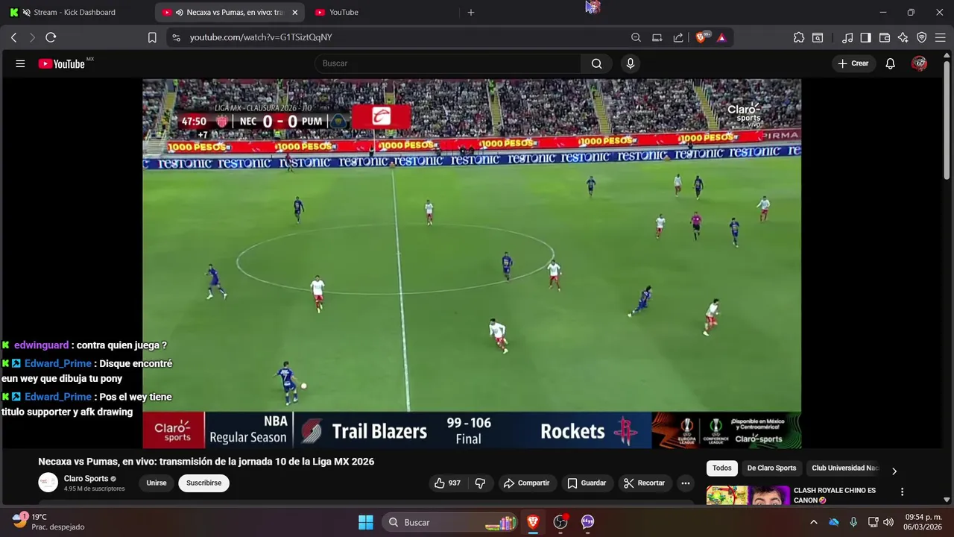954x537 pixels.
Task: Open the taskbar volume control
Action: tap(888, 522)
